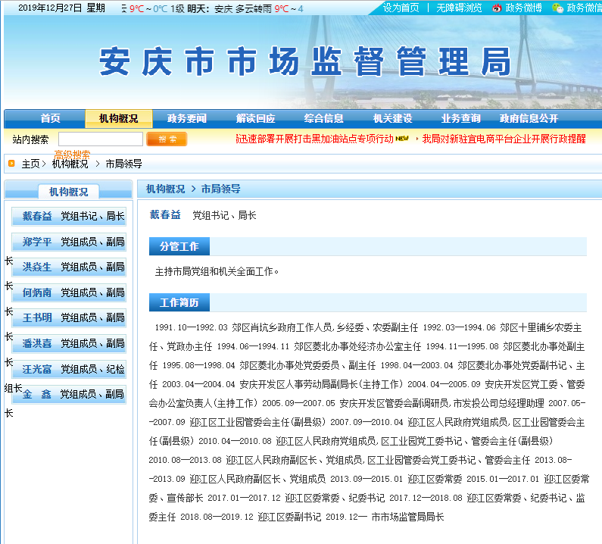Select leader 戴春益 in the sidebar
This screenshot has height=544, width=602.
point(69,216)
